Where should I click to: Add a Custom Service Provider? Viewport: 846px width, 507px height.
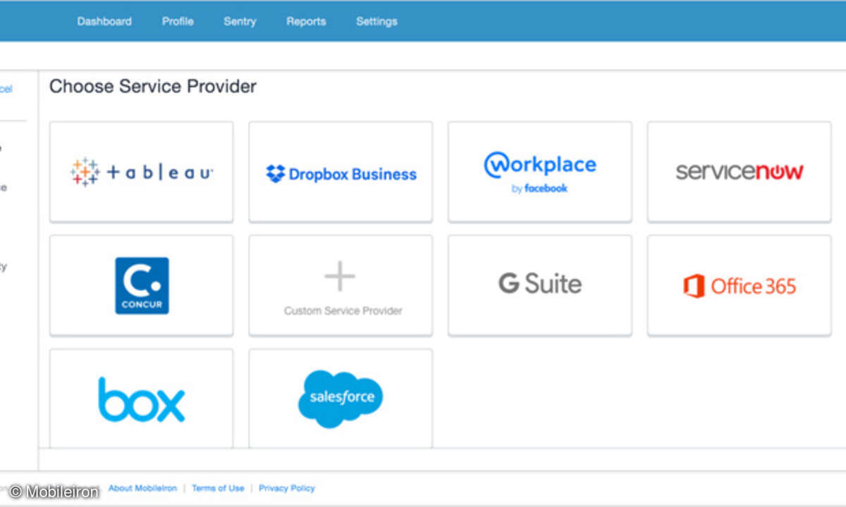[341, 285]
